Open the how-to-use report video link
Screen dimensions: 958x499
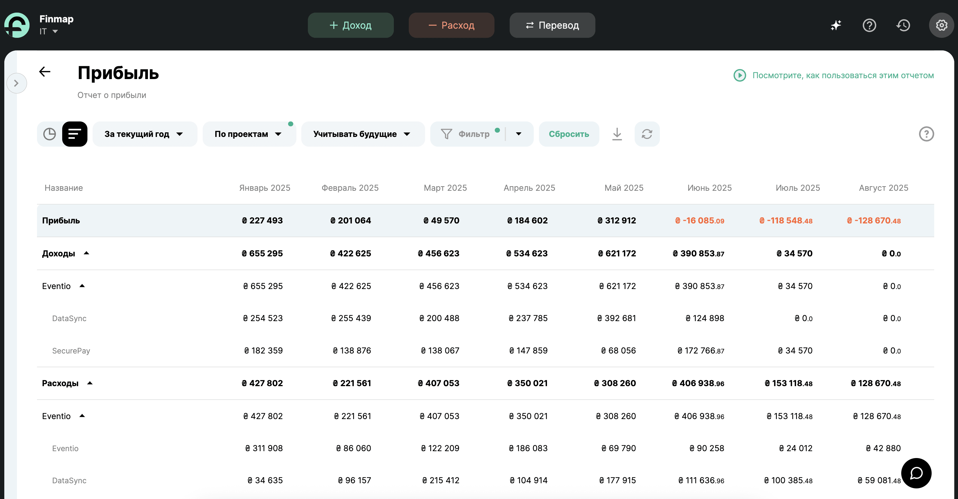843,75
